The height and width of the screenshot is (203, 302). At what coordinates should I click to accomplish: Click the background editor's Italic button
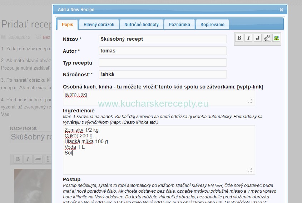point(28,159)
